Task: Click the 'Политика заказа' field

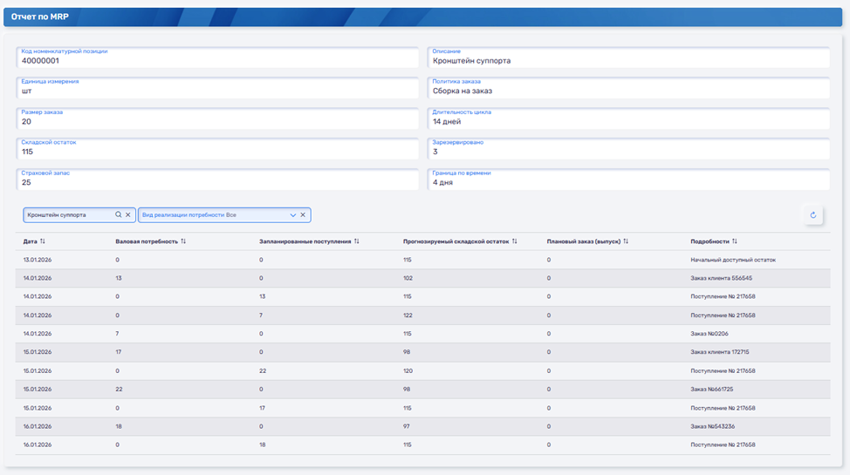Action: click(x=628, y=88)
